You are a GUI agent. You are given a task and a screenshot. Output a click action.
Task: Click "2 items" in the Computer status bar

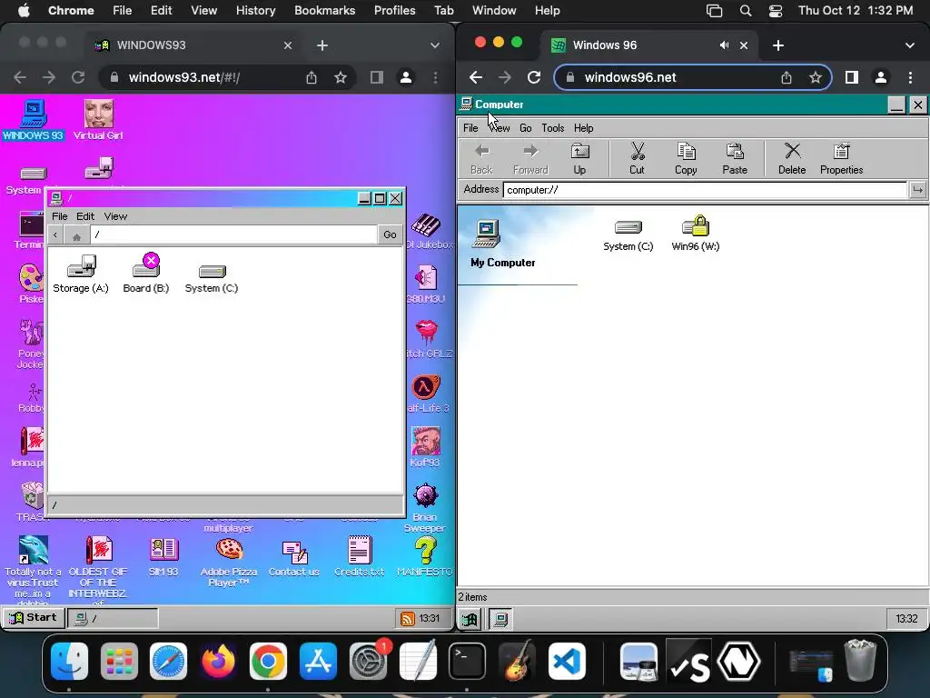point(472,597)
